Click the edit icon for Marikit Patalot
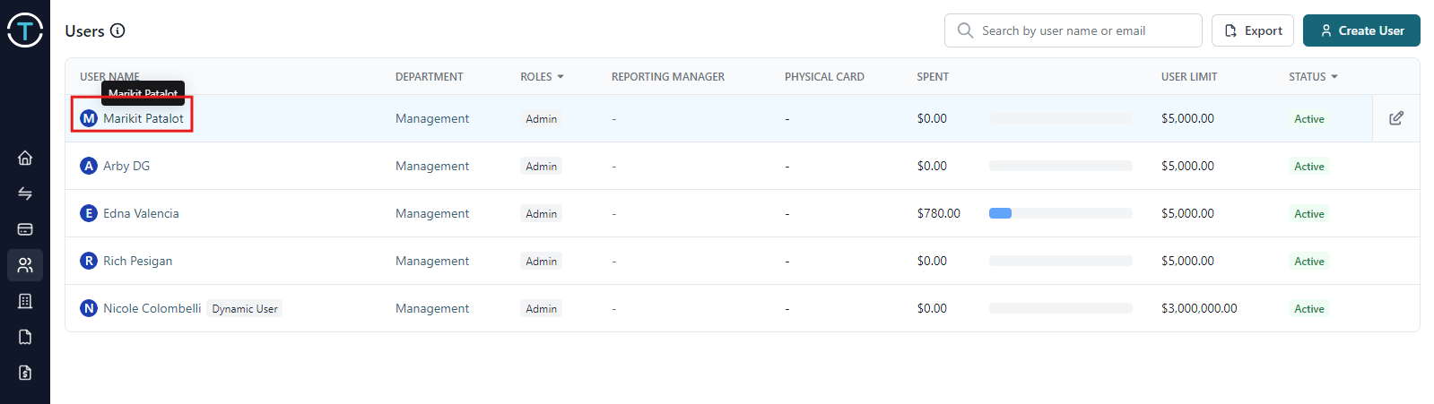 (x=1395, y=118)
